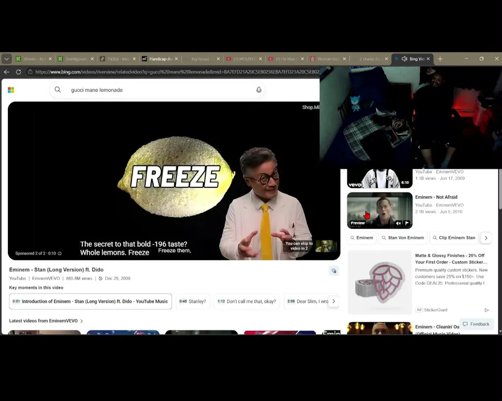Screen dimensions: 502x401
Task: Click the EminemVEVO channel name under title
Action: pyautogui.click(x=46, y=278)
